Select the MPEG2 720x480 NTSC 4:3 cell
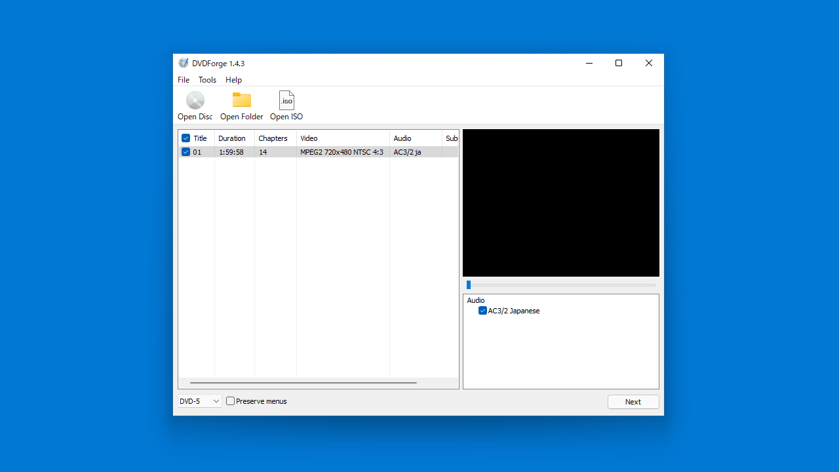This screenshot has width=839, height=472. click(343, 152)
